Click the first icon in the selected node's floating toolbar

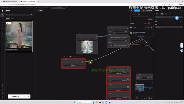(65, 56)
